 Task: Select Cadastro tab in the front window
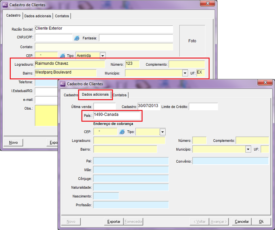(71, 95)
